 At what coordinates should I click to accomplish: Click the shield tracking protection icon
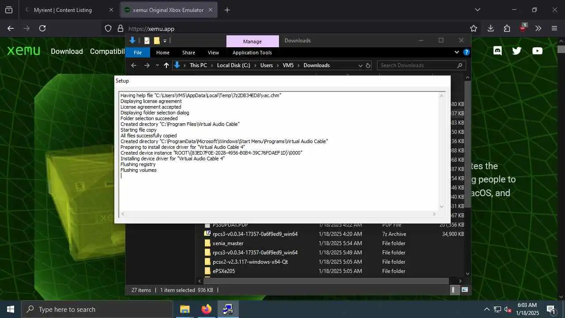108,29
